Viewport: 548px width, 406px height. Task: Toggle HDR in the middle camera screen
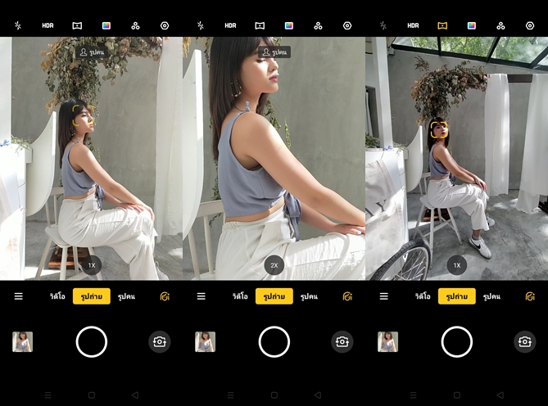pos(231,25)
